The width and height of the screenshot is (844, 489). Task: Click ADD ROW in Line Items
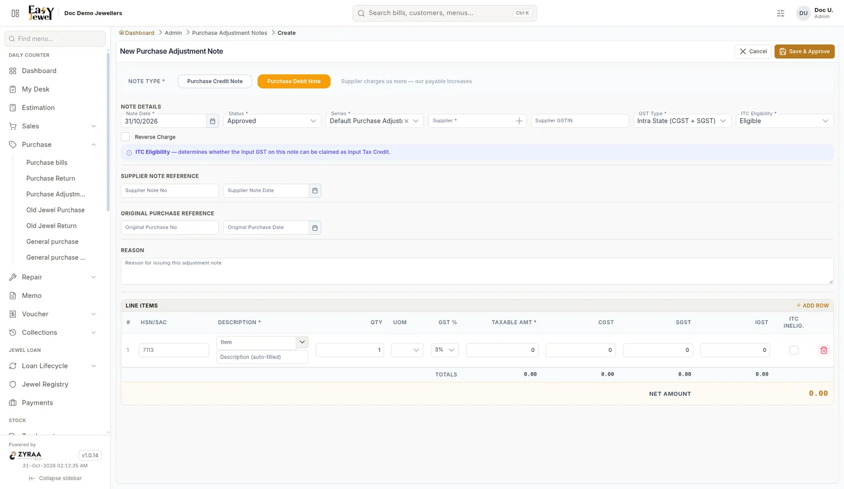pos(812,306)
